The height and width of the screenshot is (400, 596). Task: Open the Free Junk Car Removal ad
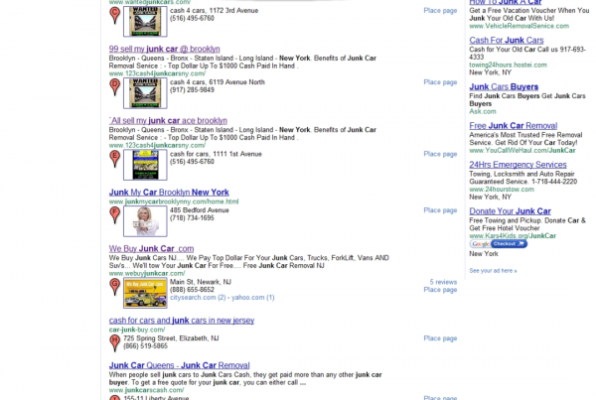(514, 126)
